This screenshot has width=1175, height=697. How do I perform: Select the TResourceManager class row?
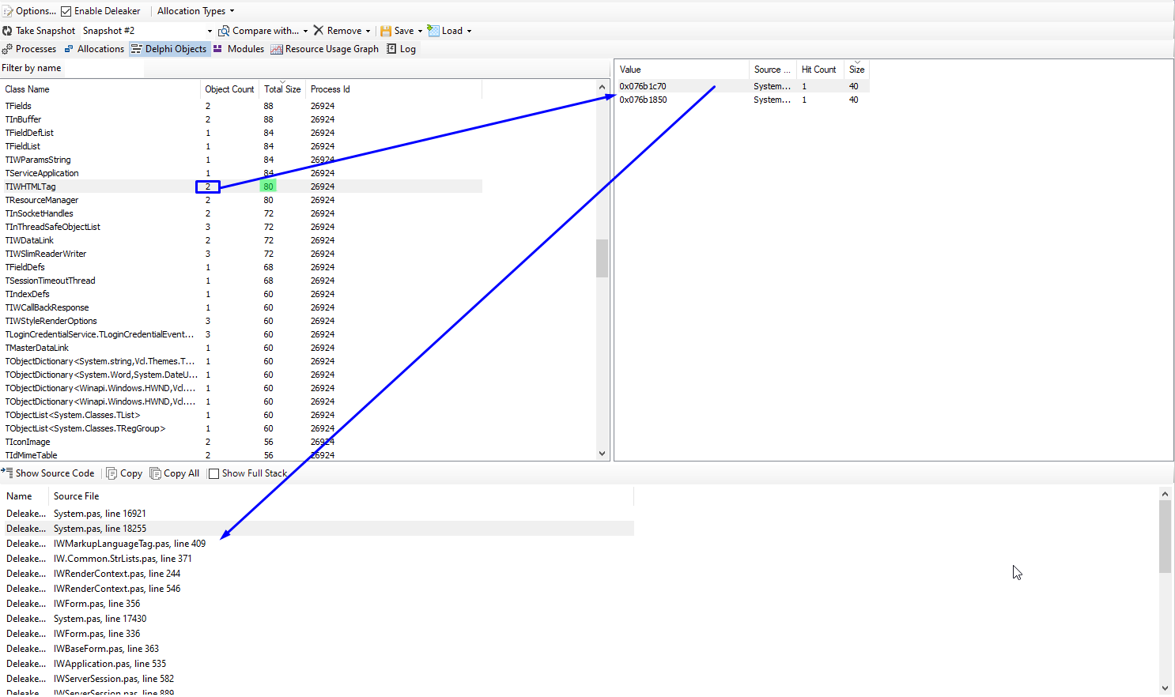(x=42, y=200)
